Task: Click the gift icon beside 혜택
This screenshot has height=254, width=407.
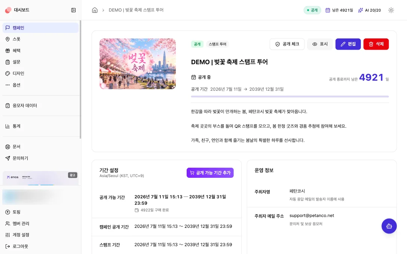Action: 7,50
